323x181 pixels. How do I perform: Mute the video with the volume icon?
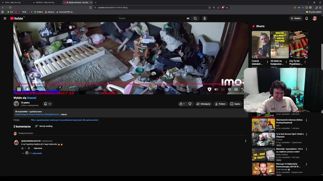(x=28, y=89)
